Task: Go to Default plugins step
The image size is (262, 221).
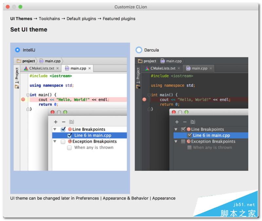Action: pos(81,19)
